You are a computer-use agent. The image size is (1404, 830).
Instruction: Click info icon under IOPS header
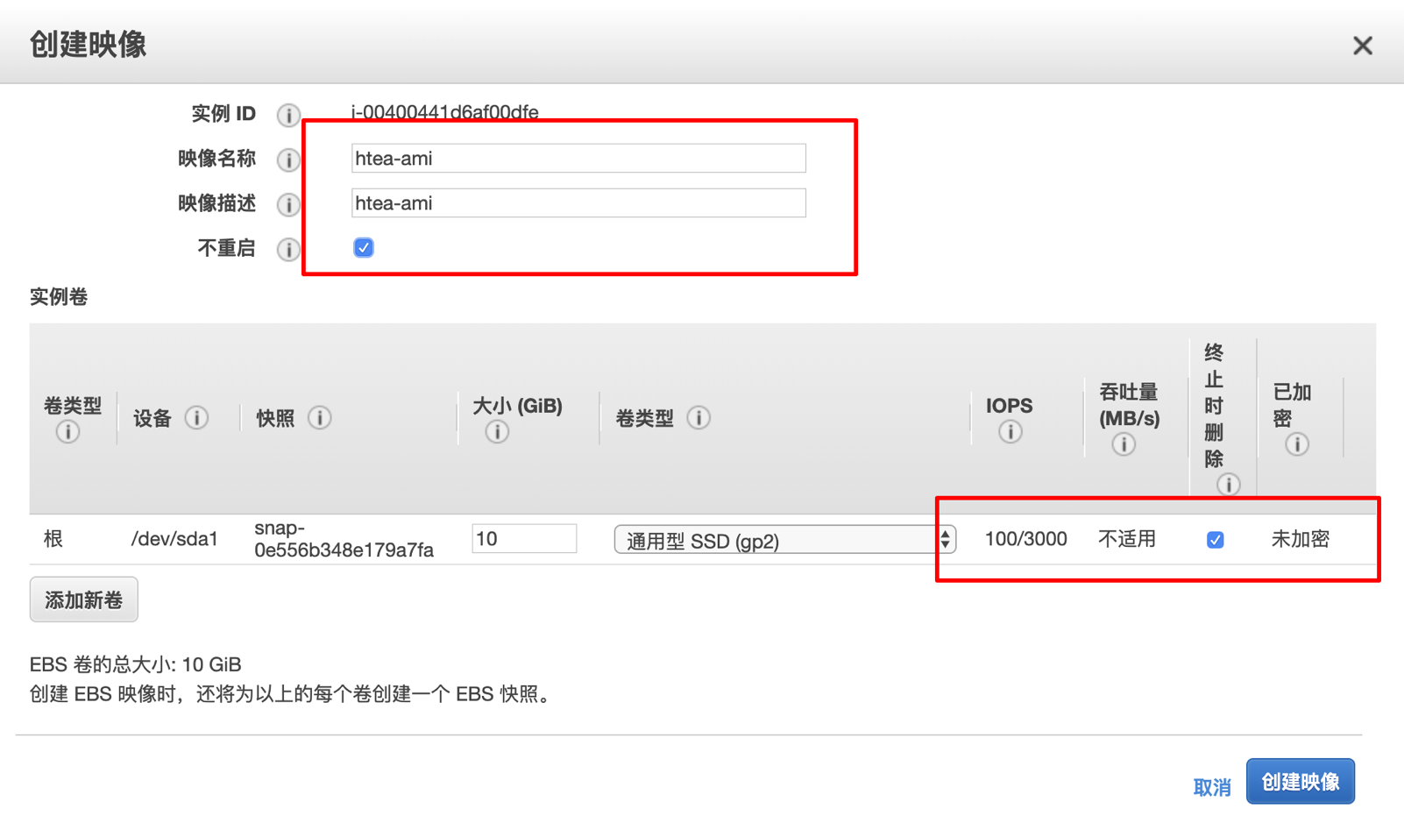click(1010, 432)
